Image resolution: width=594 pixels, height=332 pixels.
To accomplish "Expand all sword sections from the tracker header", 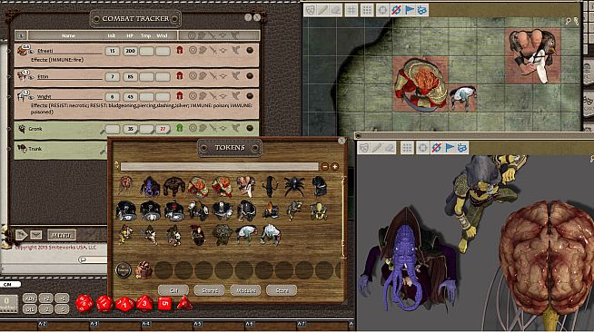I will pos(213,35).
